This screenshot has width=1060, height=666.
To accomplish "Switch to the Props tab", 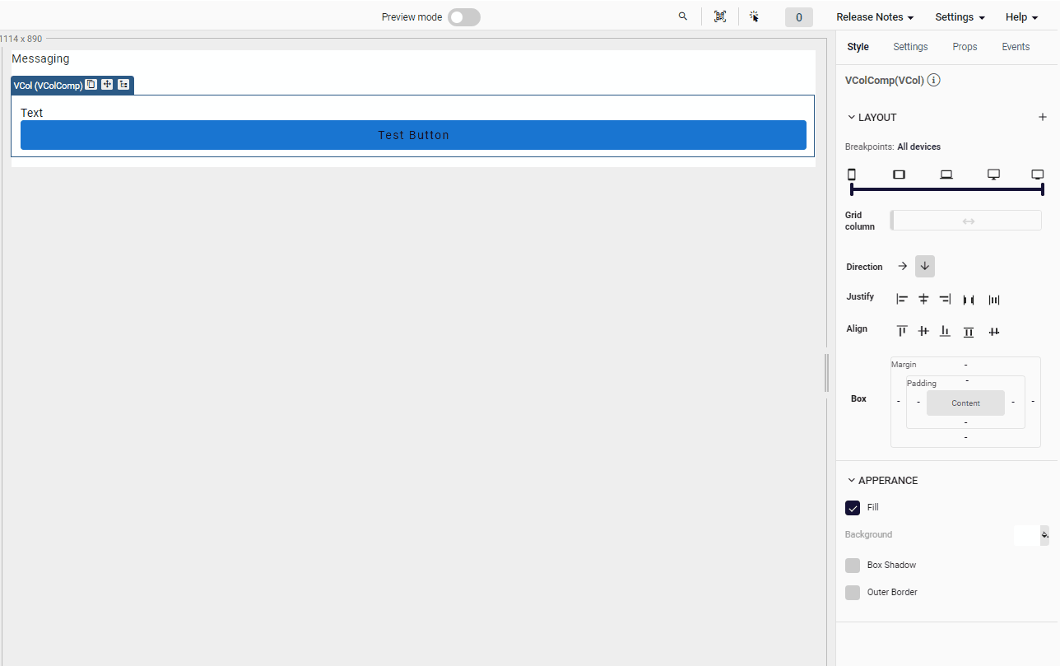I will pyautogui.click(x=965, y=47).
